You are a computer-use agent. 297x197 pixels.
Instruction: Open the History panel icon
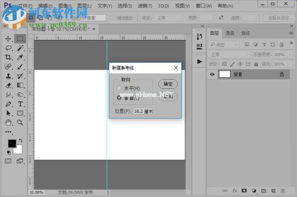(x=199, y=37)
